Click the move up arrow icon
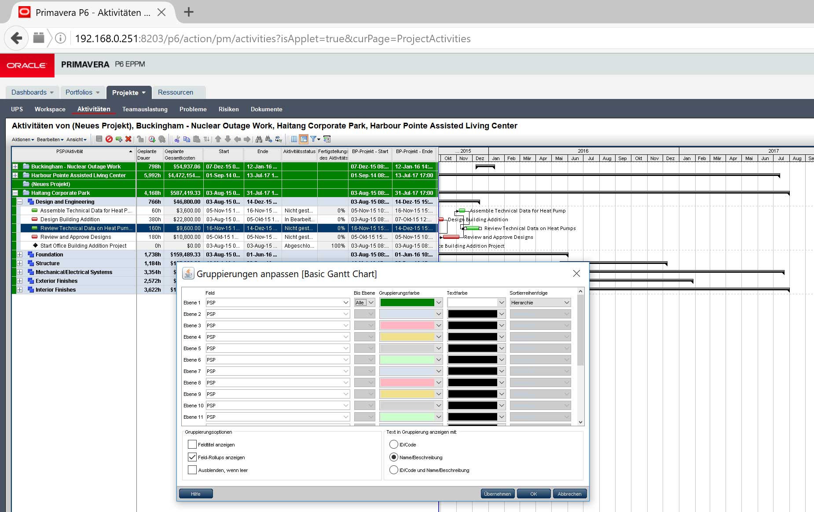This screenshot has width=814, height=512. pos(218,139)
